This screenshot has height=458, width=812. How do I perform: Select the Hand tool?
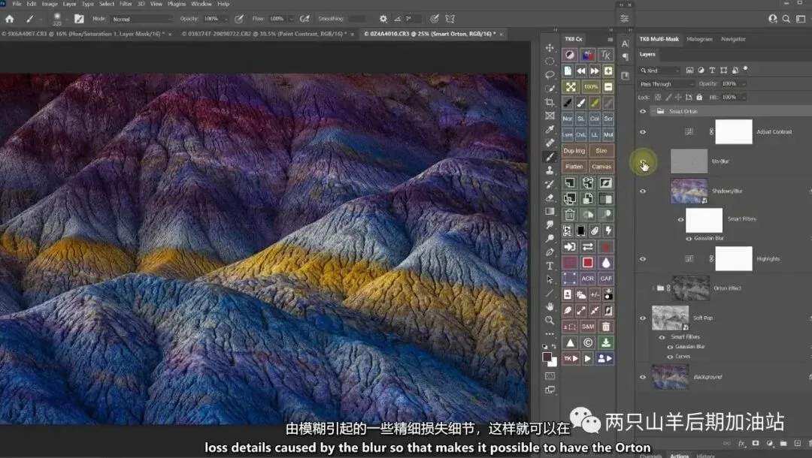[550, 306]
